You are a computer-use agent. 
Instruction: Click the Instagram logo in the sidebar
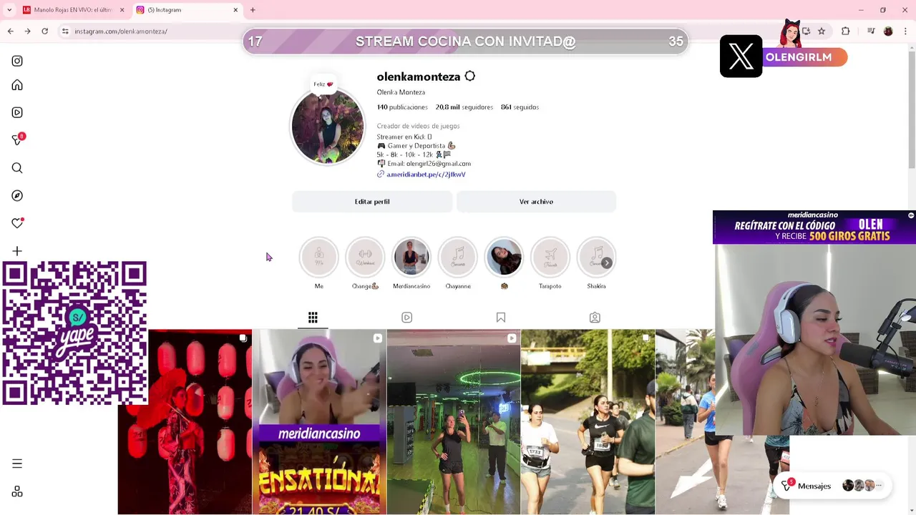[17, 62]
